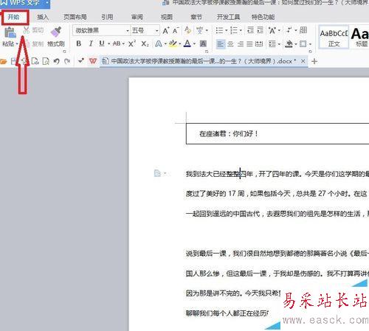Click the Format Painter brush icon
369x331 pixels.
coord(56,32)
